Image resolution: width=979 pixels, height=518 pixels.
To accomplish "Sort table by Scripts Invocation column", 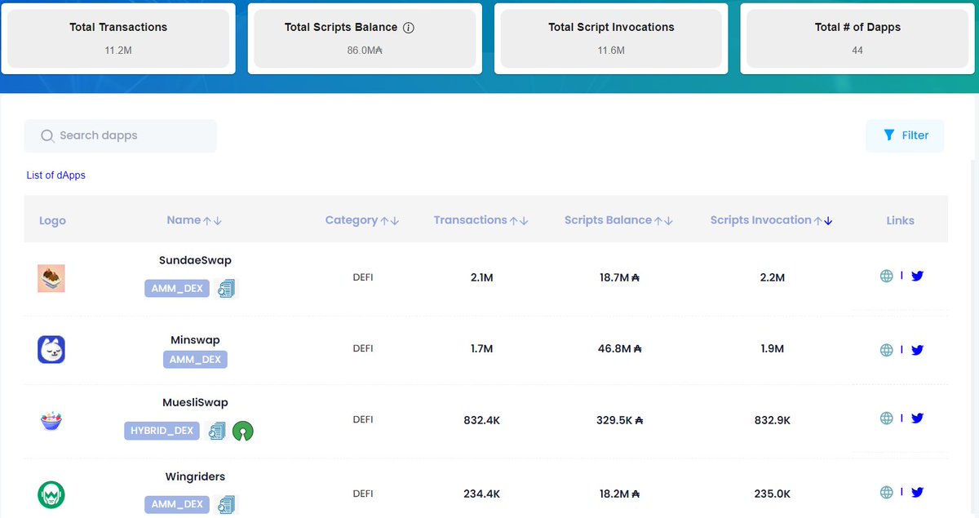I will (x=772, y=220).
